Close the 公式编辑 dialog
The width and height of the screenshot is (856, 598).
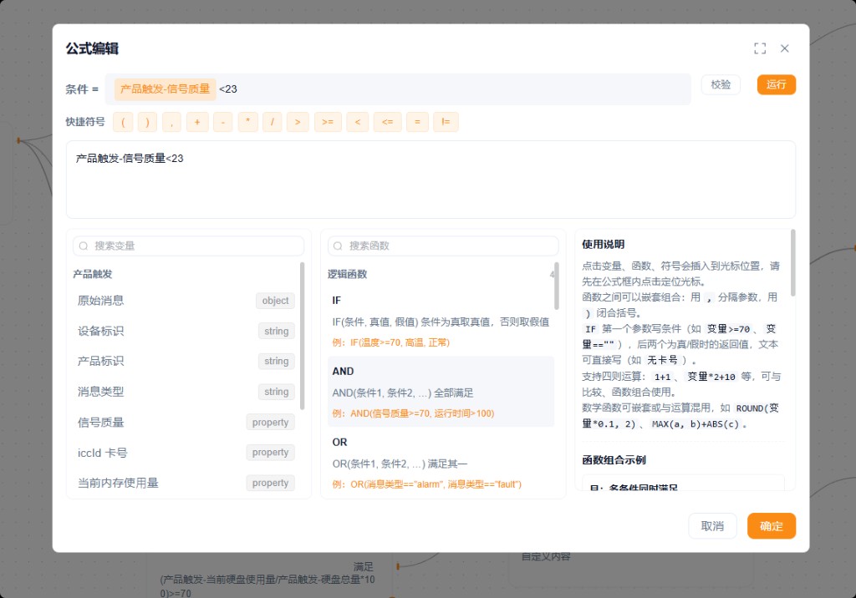coord(784,48)
